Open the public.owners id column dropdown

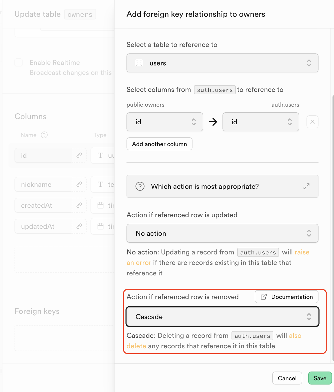point(165,122)
